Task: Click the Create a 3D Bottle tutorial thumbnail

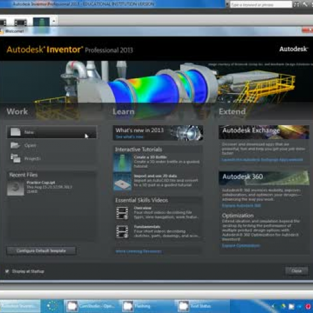Action: point(123,163)
